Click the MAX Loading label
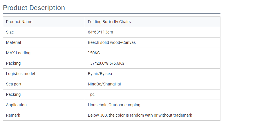 pos(18,53)
